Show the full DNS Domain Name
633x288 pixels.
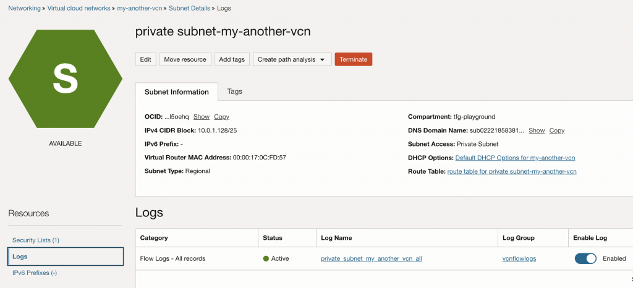pos(537,130)
